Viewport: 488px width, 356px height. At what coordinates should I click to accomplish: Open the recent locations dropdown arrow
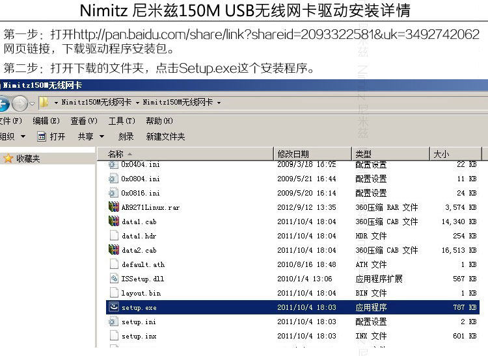[32, 103]
